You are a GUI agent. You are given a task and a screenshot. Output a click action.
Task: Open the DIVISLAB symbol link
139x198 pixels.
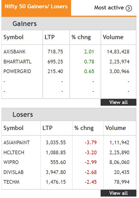pos(13,172)
